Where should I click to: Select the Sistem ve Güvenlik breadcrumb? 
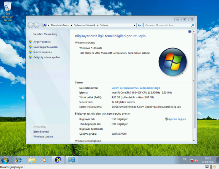(85, 25)
